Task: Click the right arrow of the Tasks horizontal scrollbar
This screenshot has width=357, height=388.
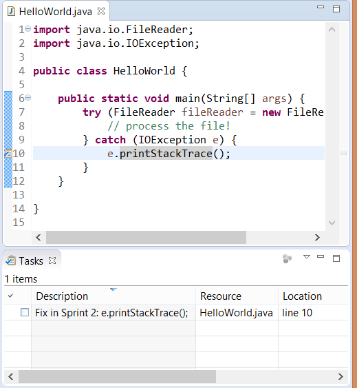Action: point(340,376)
